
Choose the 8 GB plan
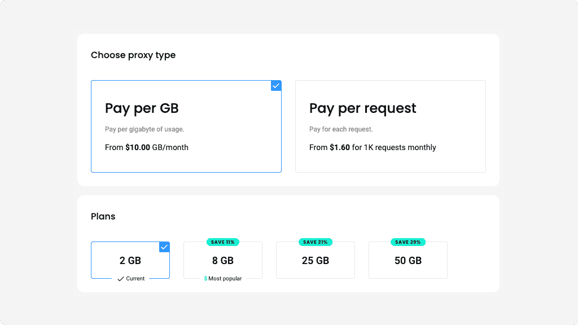click(223, 261)
